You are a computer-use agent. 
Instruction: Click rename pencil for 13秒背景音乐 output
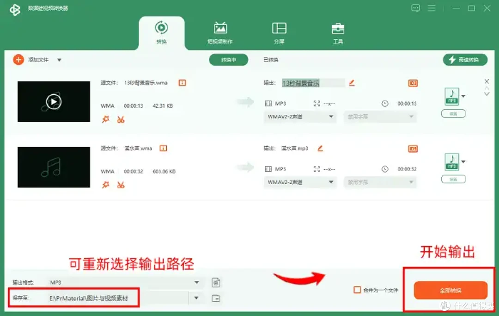pos(352,83)
